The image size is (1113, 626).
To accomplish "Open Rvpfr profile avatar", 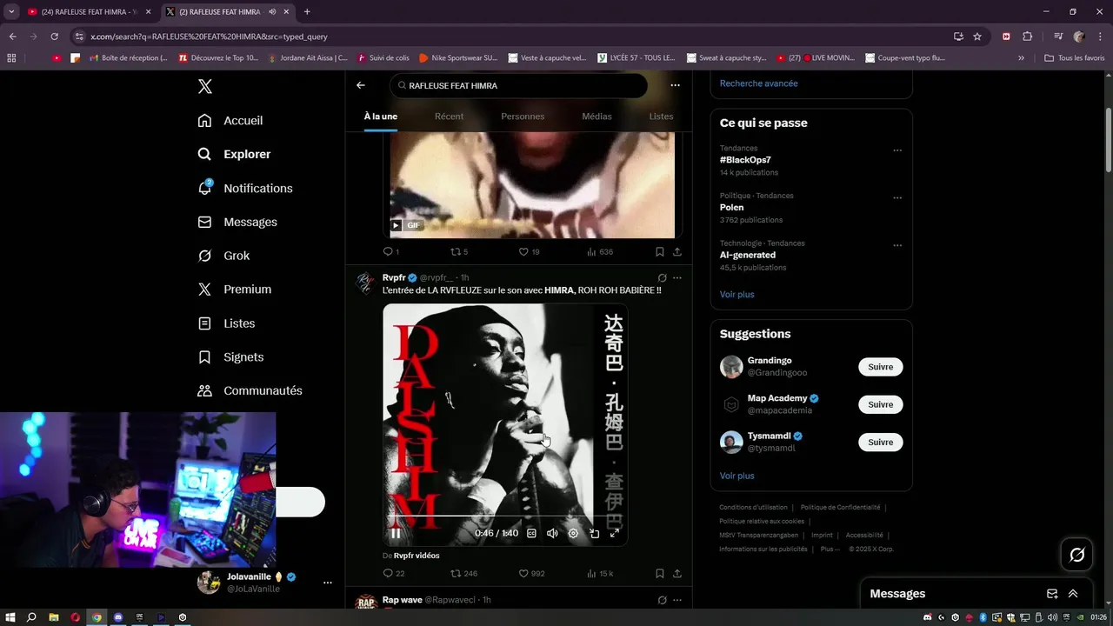I will click(x=366, y=283).
